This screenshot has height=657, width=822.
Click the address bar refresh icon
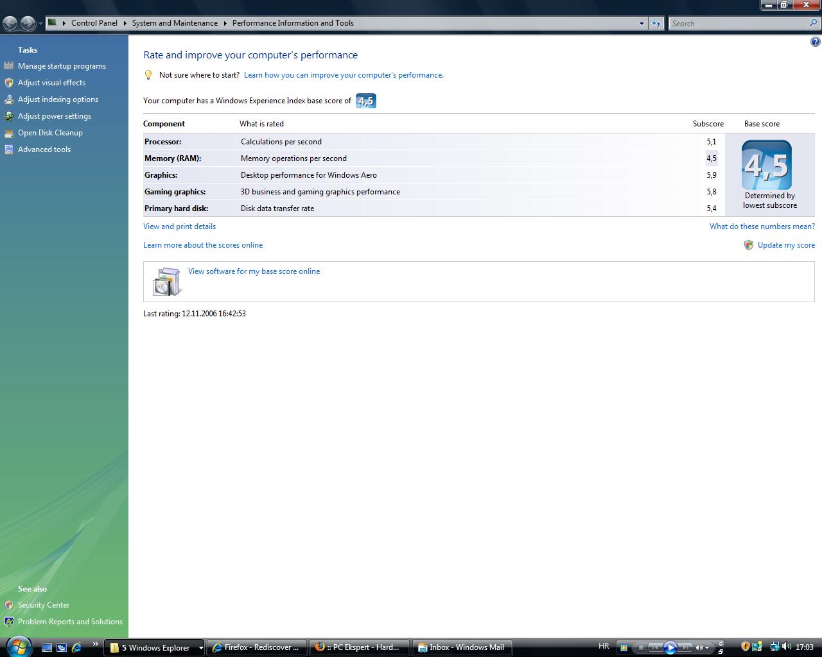[x=656, y=23]
